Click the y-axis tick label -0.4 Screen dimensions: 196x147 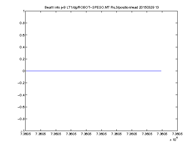[21, 95]
